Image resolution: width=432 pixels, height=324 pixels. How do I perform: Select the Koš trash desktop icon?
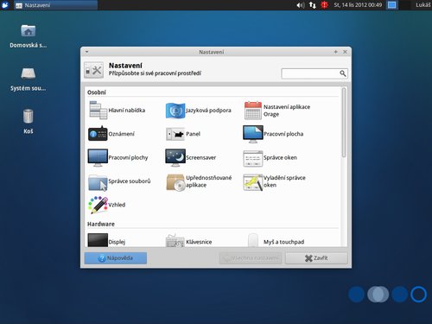pos(28,116)
